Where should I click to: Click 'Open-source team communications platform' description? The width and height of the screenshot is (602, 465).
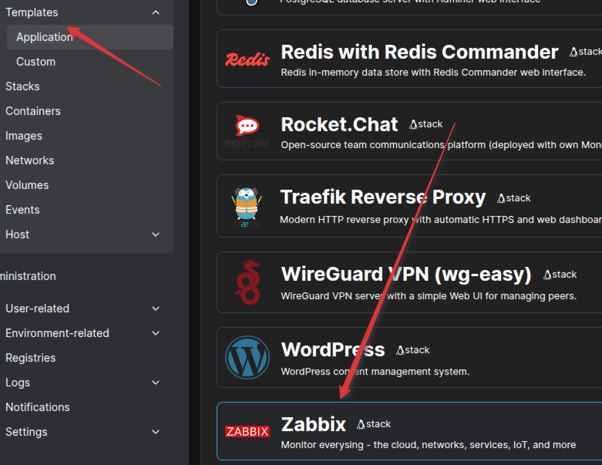pyautogui.click(x=442, y=145)
